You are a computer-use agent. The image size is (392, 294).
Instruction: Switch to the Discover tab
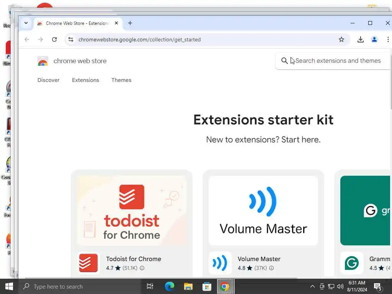pos(49,80)
